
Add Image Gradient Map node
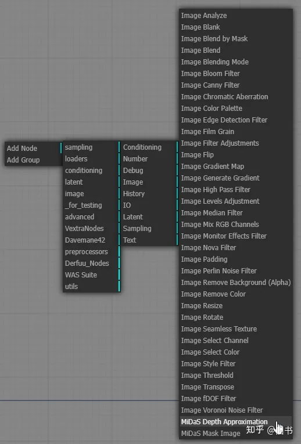click(236, 167)
